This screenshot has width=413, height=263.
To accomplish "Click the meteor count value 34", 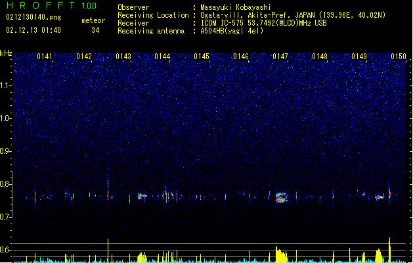I will click(95, 30).
